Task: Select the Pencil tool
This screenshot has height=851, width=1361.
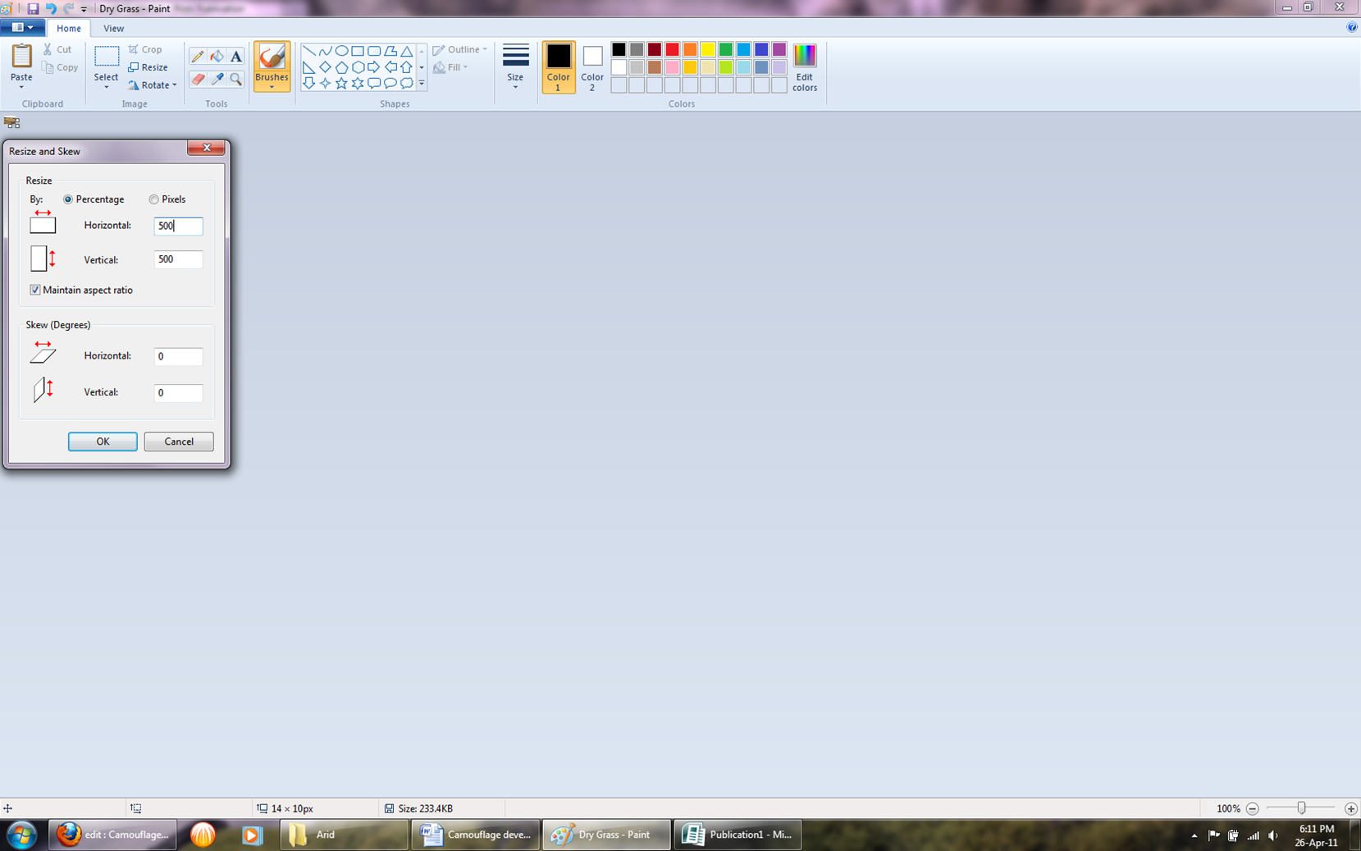Action: (x=198, y=57)
